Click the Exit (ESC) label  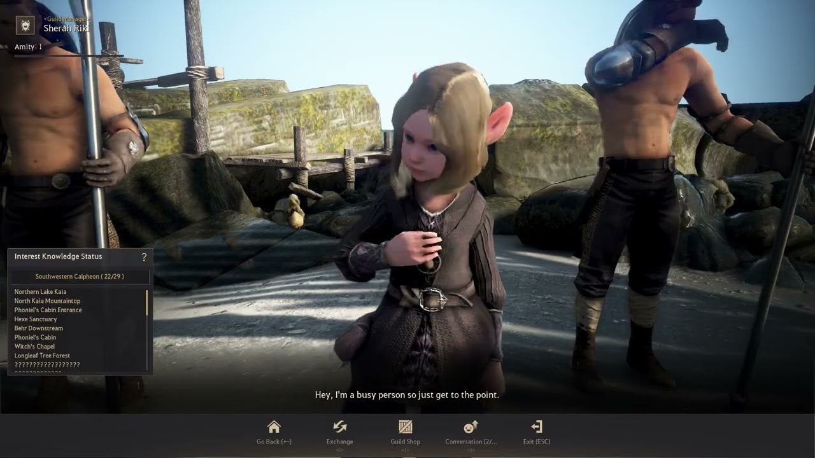(537, 441)
